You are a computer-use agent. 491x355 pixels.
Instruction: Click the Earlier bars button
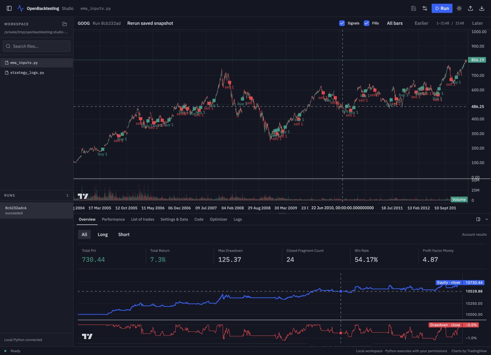pyautogui.click(x=421, y=23)
